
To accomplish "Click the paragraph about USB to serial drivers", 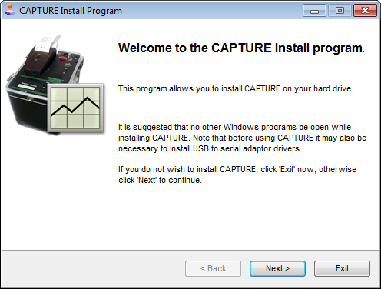I will pyautogui.click(x=242, y=138).
